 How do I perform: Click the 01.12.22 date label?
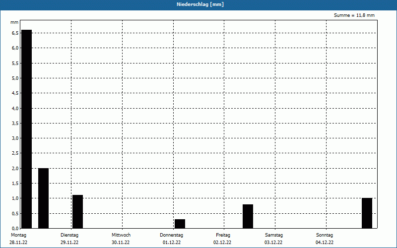point(172,243)
